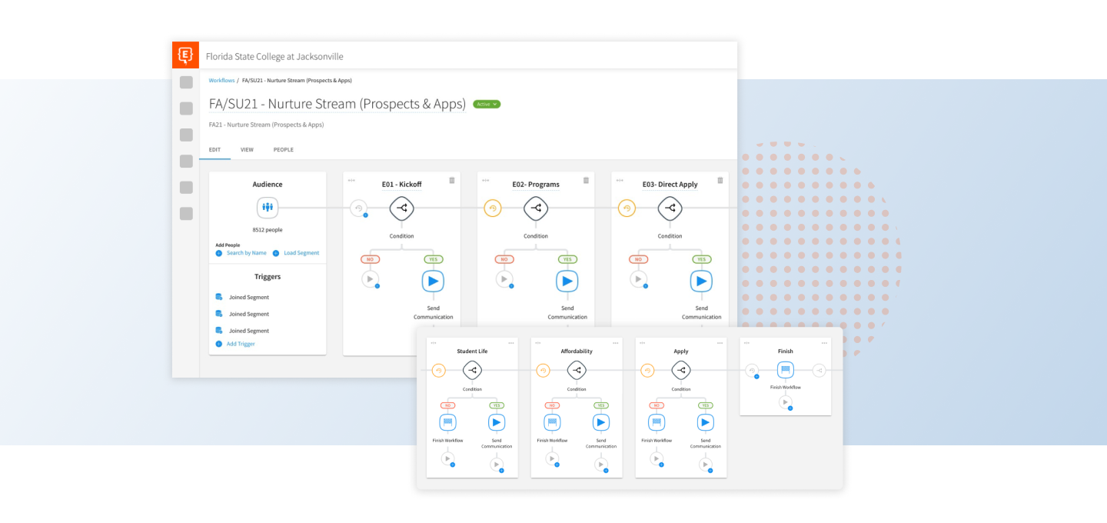Go to Workflows via the breadcrumb
Viewport: 1107px width, 523px height.
tap(222, 80)
